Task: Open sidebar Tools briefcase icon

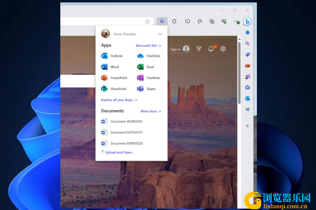Action: (248, 65)
